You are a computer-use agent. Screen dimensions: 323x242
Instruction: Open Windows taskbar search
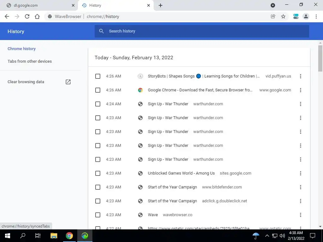[23, 236]
